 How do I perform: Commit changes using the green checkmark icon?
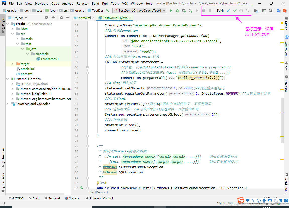pyautogui.click(x=235, y=11)
